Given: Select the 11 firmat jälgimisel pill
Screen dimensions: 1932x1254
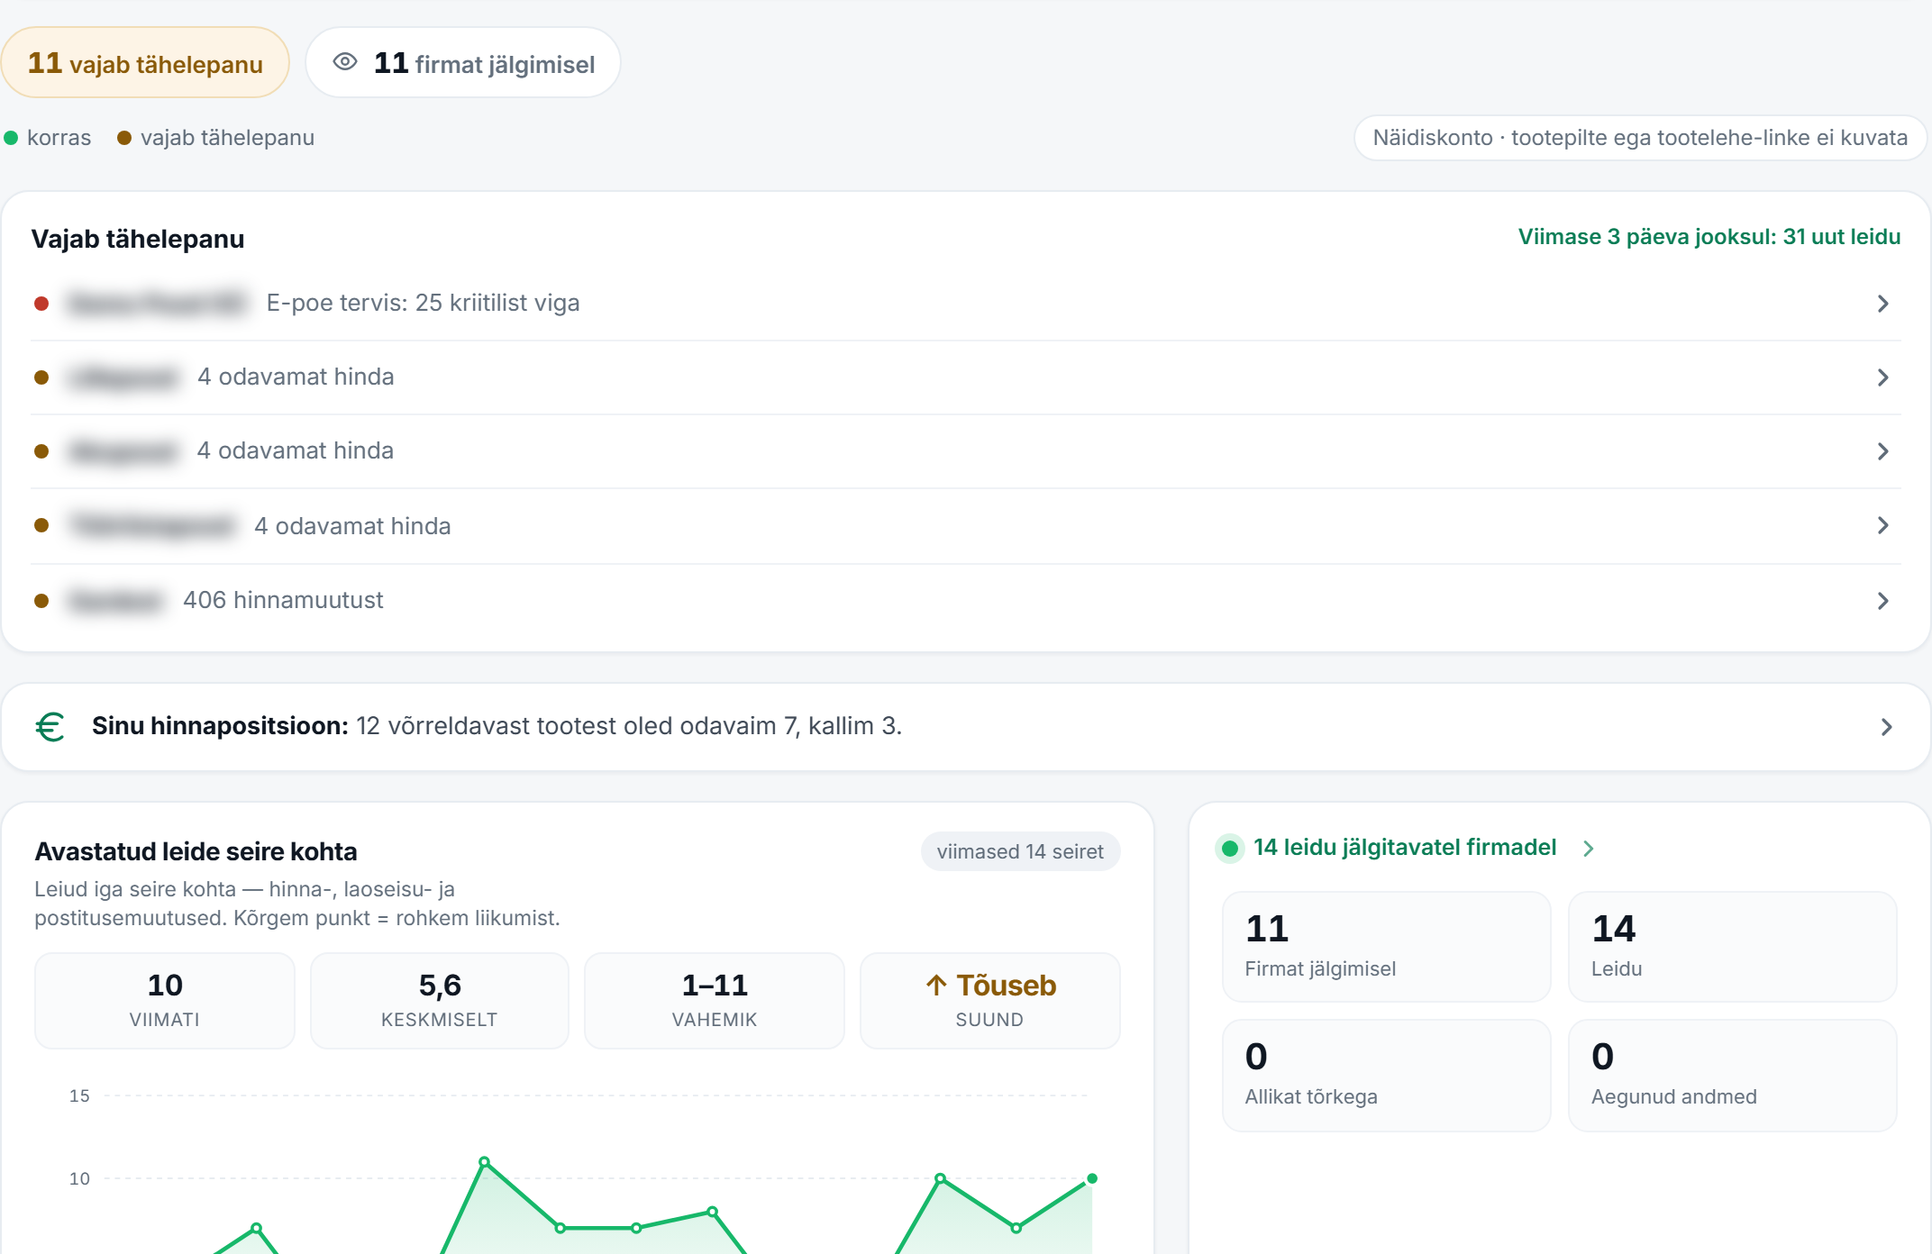Looking at the screenshot, I should point(463,63).
